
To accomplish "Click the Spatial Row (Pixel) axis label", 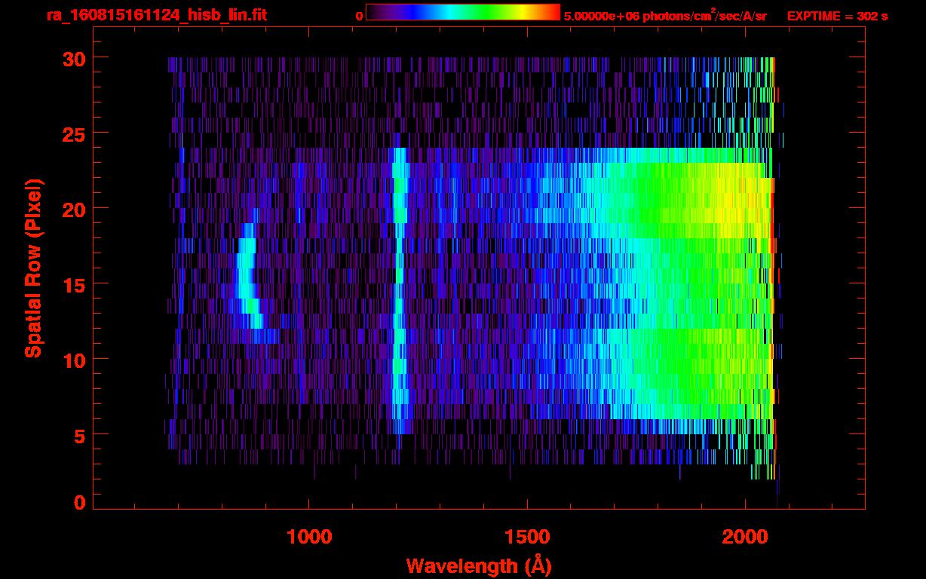I will tap(34, 268).
